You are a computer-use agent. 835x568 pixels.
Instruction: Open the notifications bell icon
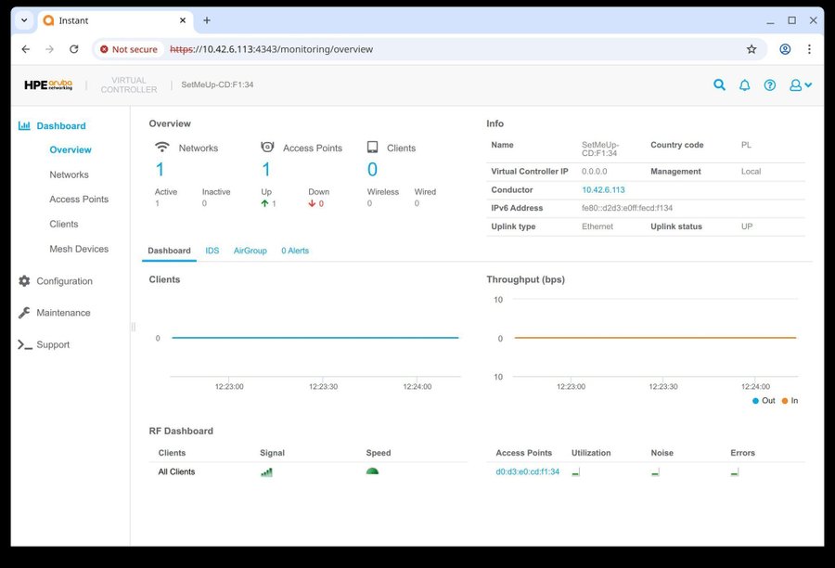click(x=744, y=84)
